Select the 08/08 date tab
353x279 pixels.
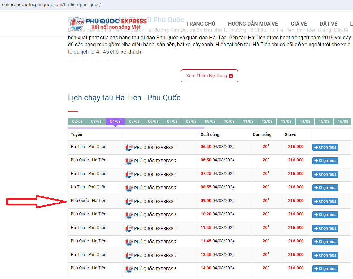(x=191, y=121)
